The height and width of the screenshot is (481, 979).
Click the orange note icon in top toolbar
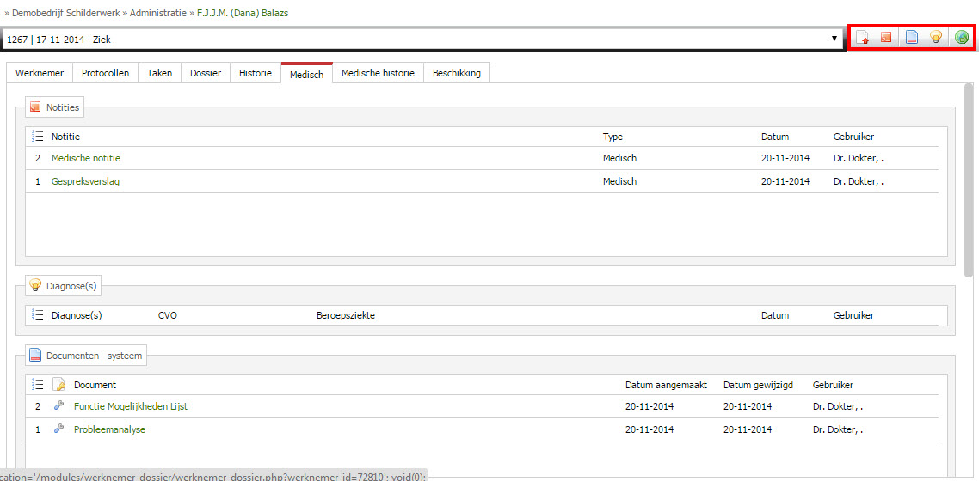point(886,38)
